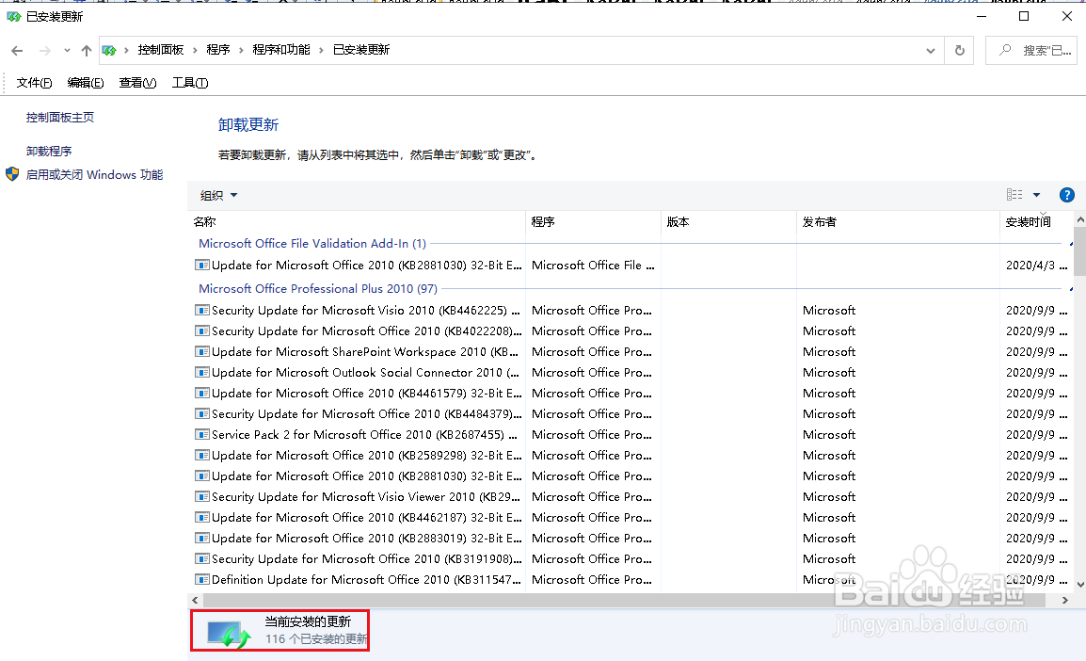Select Service Pack 2 for Office 2010 KB2687455
This screenshot has height=661, width=1086.
tap(631, 435)
